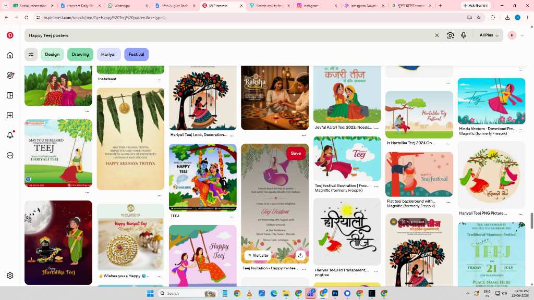Toggle the Festival filter chip
The image size is (534, 300).
136,54
